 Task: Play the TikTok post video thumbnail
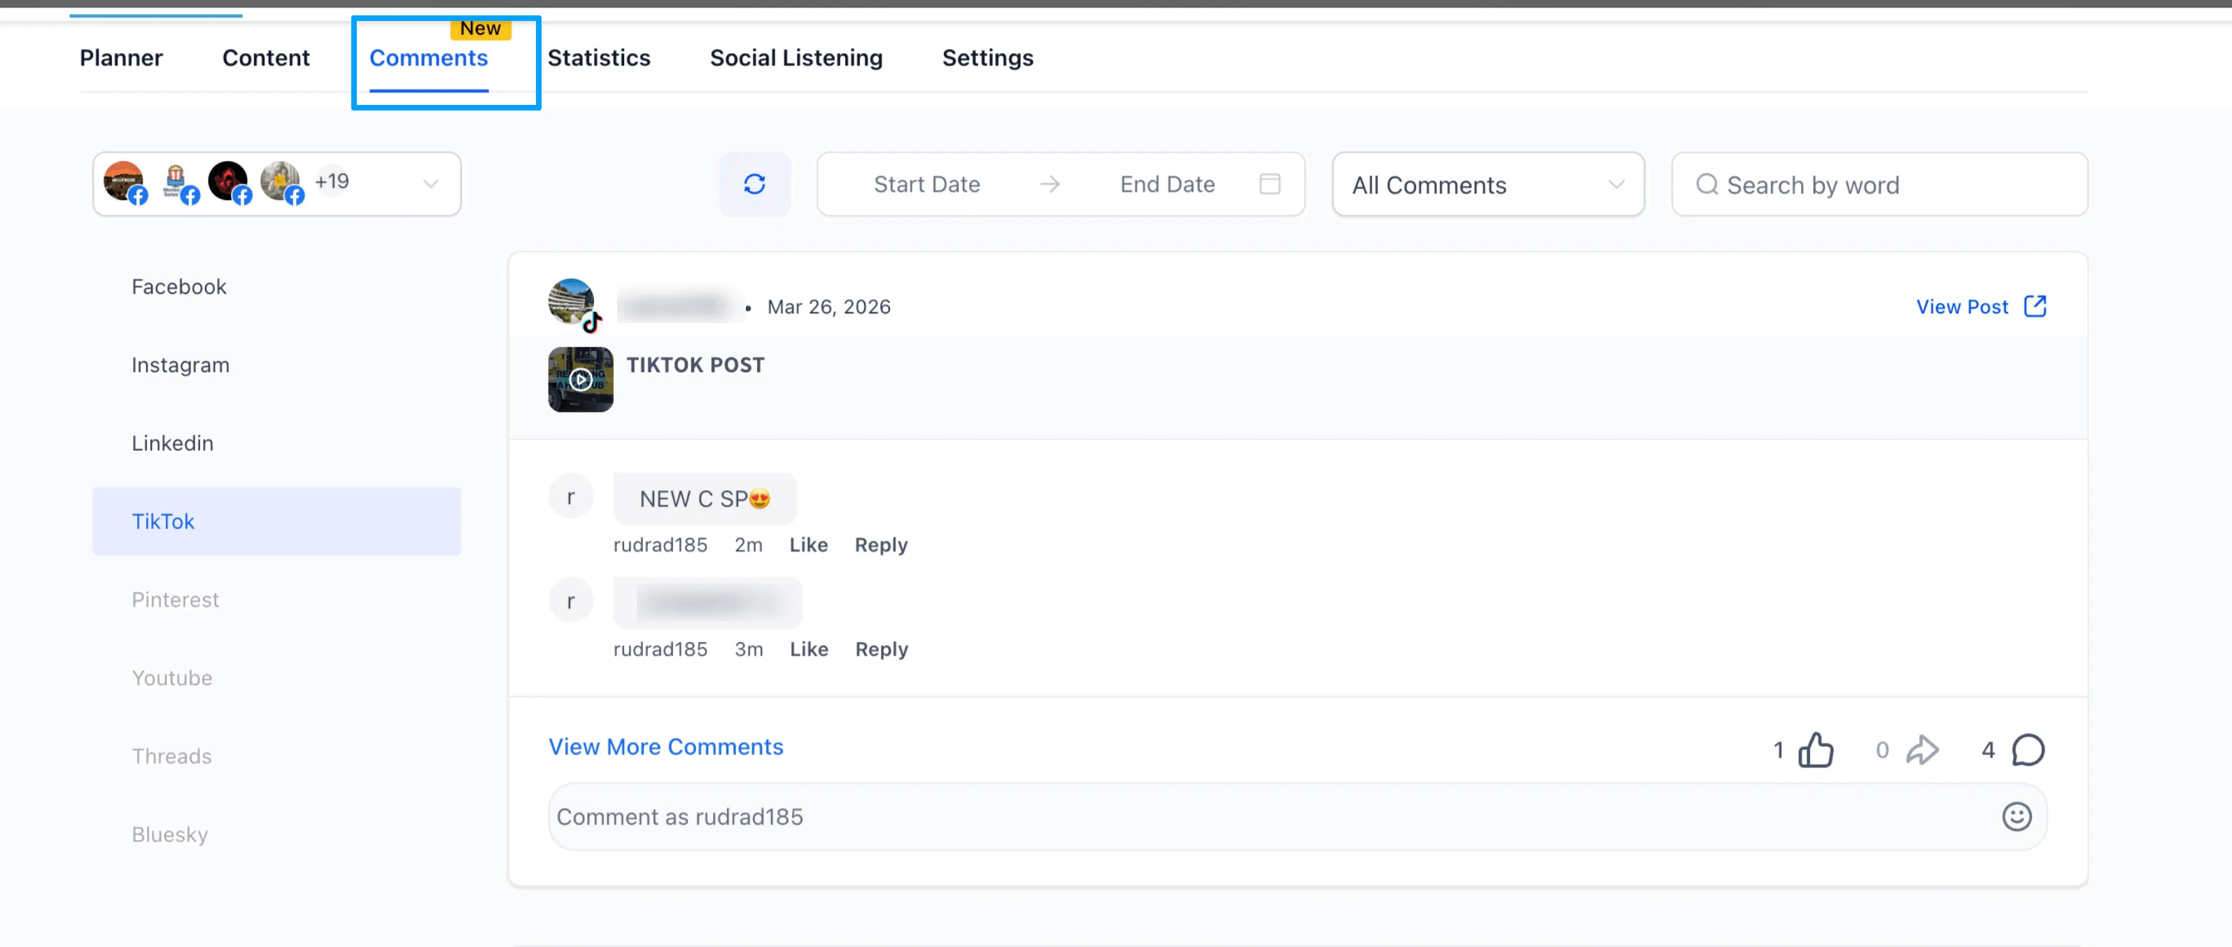pos(581,380)
